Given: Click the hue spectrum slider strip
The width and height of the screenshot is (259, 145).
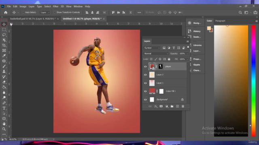Looking at the screenshot, I should (254, 81).
